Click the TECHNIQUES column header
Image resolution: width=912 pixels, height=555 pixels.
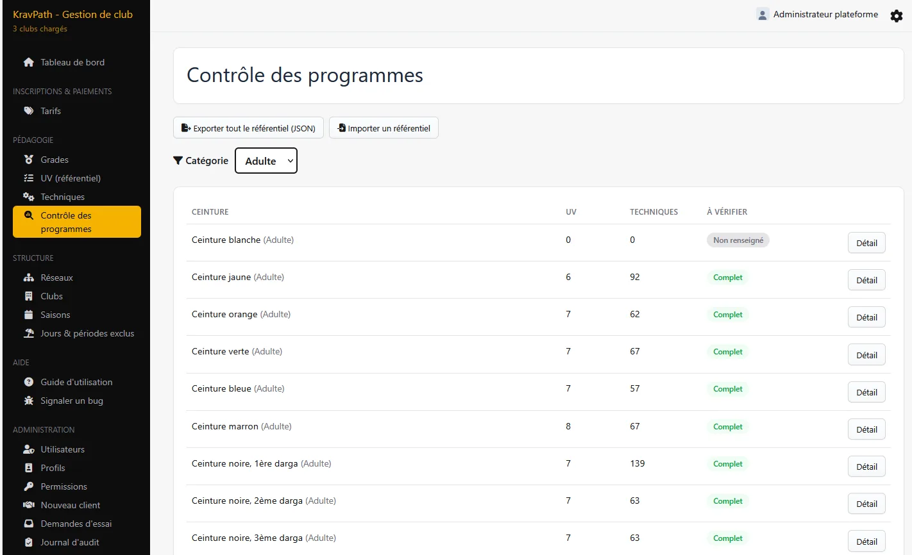click(654, 211)
